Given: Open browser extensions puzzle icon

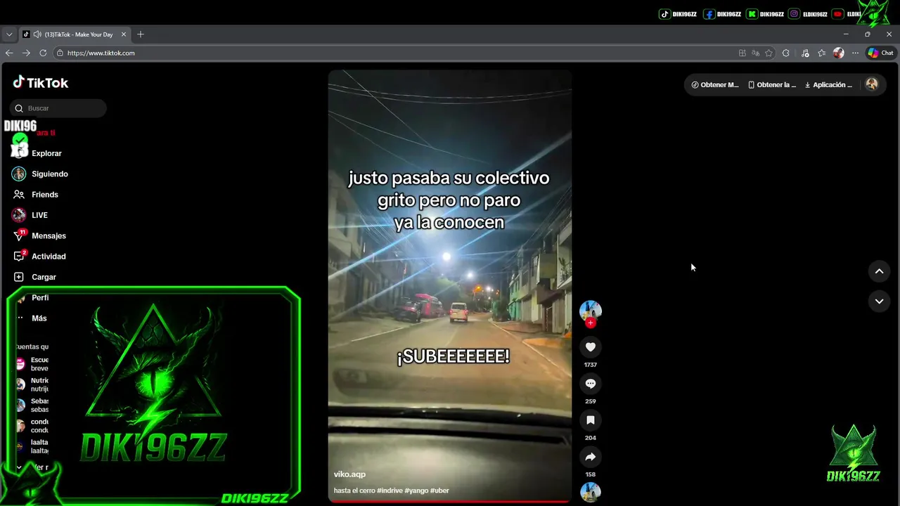Looking at the screenshot, I should [786, 53].
